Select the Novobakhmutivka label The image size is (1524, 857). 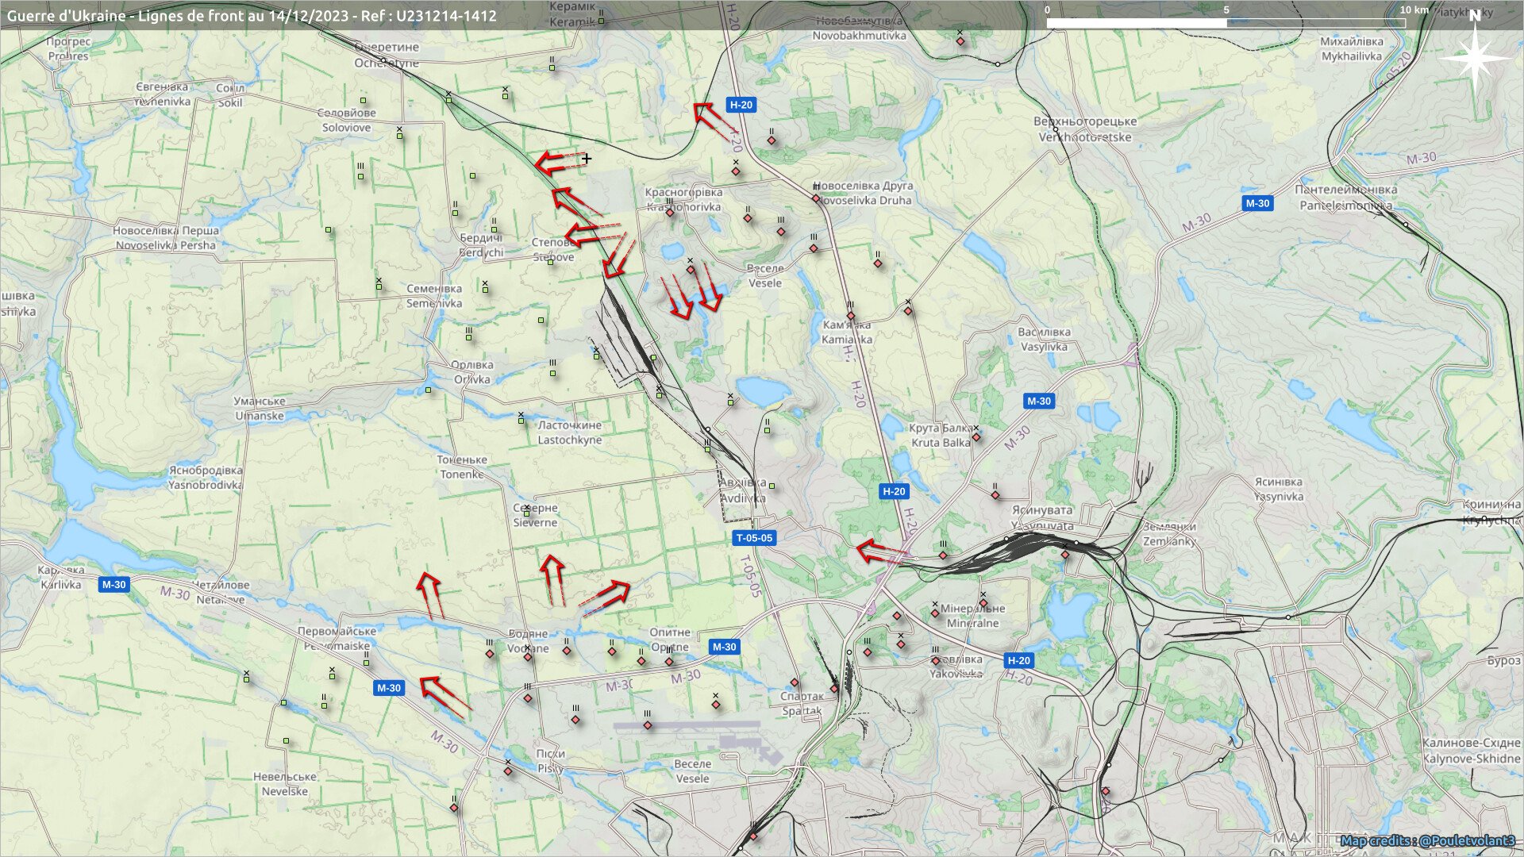859,28
